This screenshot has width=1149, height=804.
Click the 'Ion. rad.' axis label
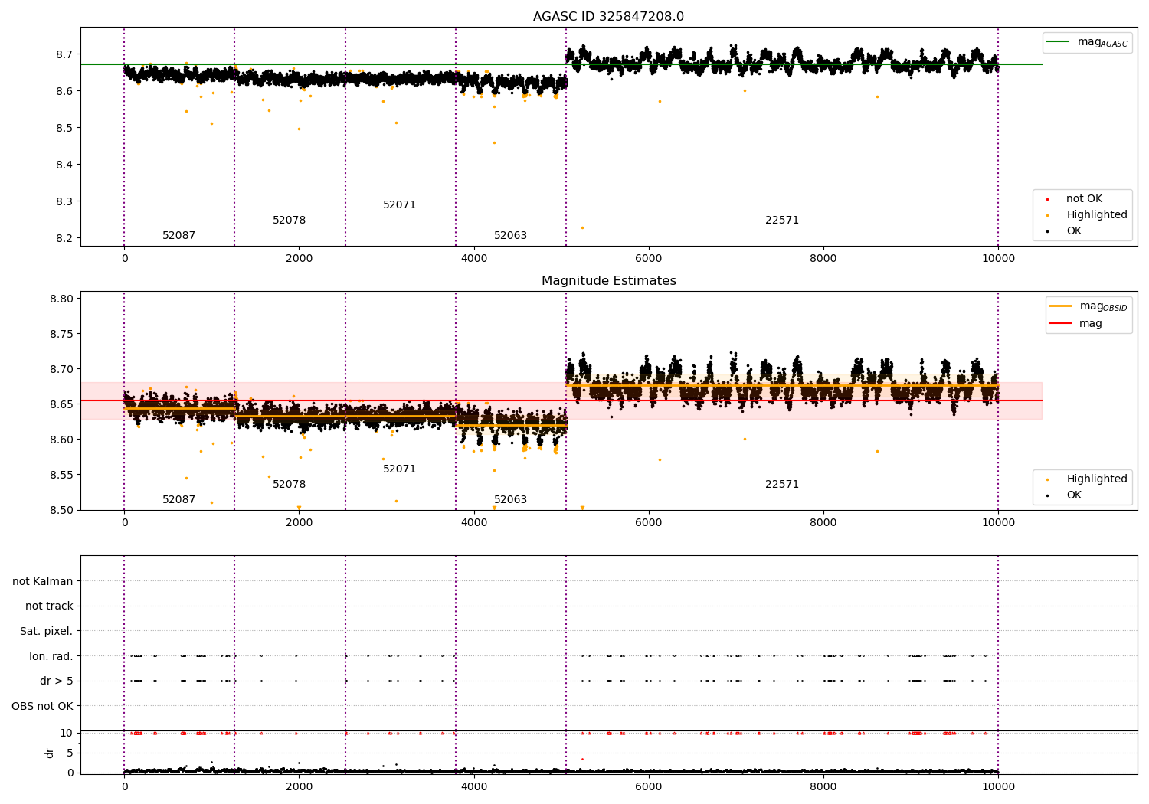[x=51, y=656]
